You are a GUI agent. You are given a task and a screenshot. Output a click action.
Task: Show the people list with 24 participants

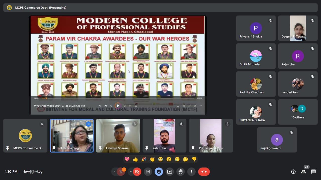pyautogui.click(x=303, y=171)
